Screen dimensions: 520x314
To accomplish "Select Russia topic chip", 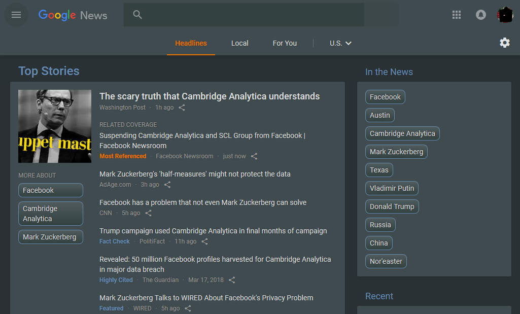I will 380,225.
